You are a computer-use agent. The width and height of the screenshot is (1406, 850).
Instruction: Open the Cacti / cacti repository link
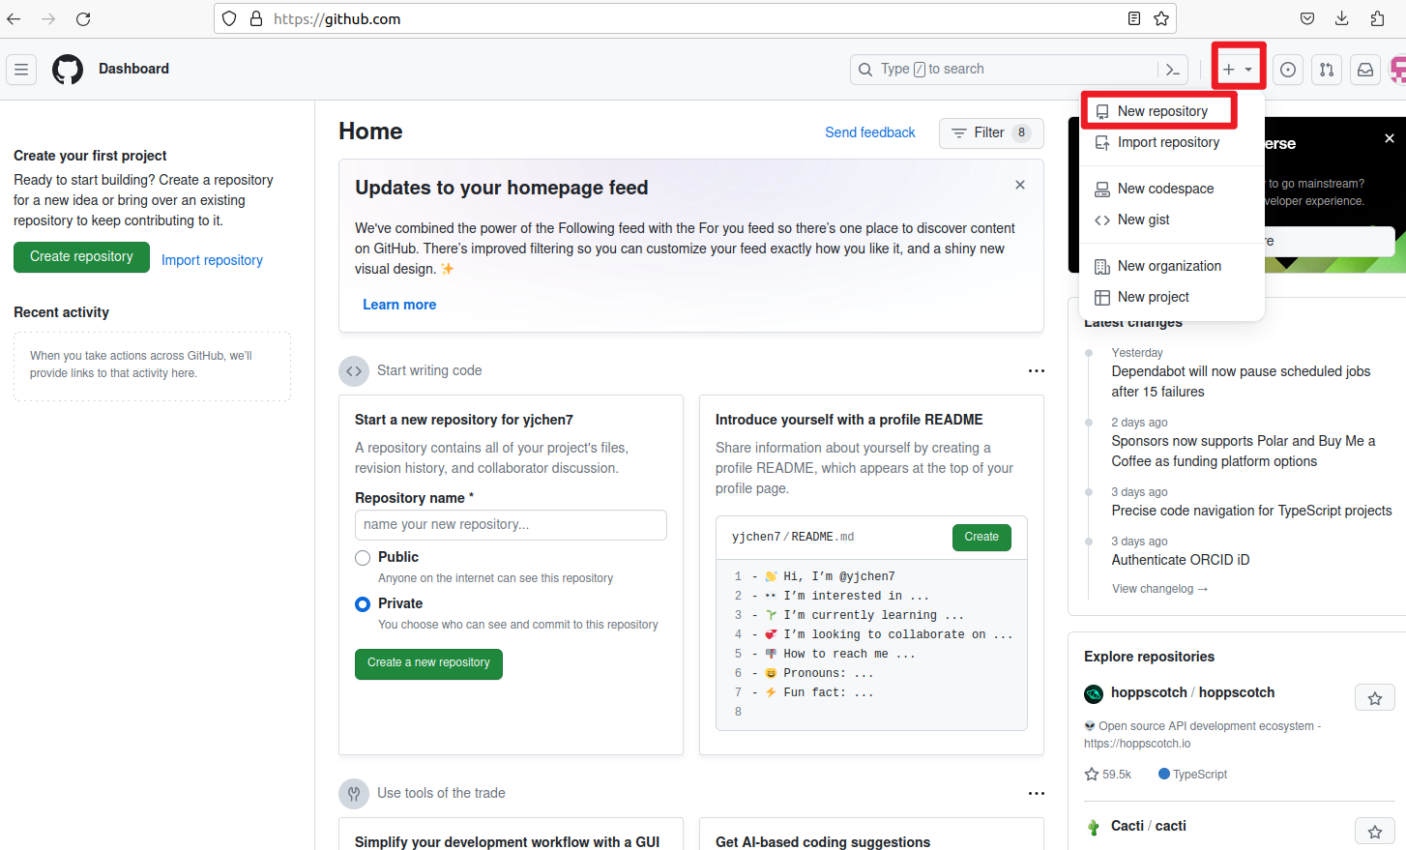1148,826
